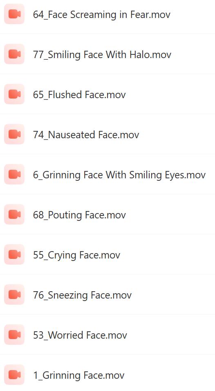
Task: Click the video icon beside 64_Face Screaming in Fear.mov
Action: click(x=14, y=14)
